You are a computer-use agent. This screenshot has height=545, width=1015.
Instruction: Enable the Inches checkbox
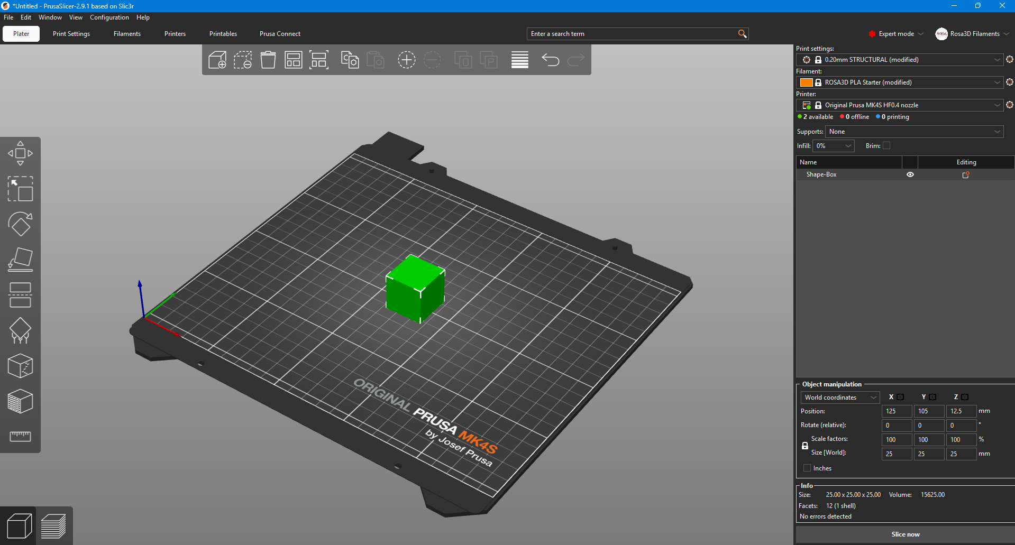pyautogui.click(x=807, y=468)
